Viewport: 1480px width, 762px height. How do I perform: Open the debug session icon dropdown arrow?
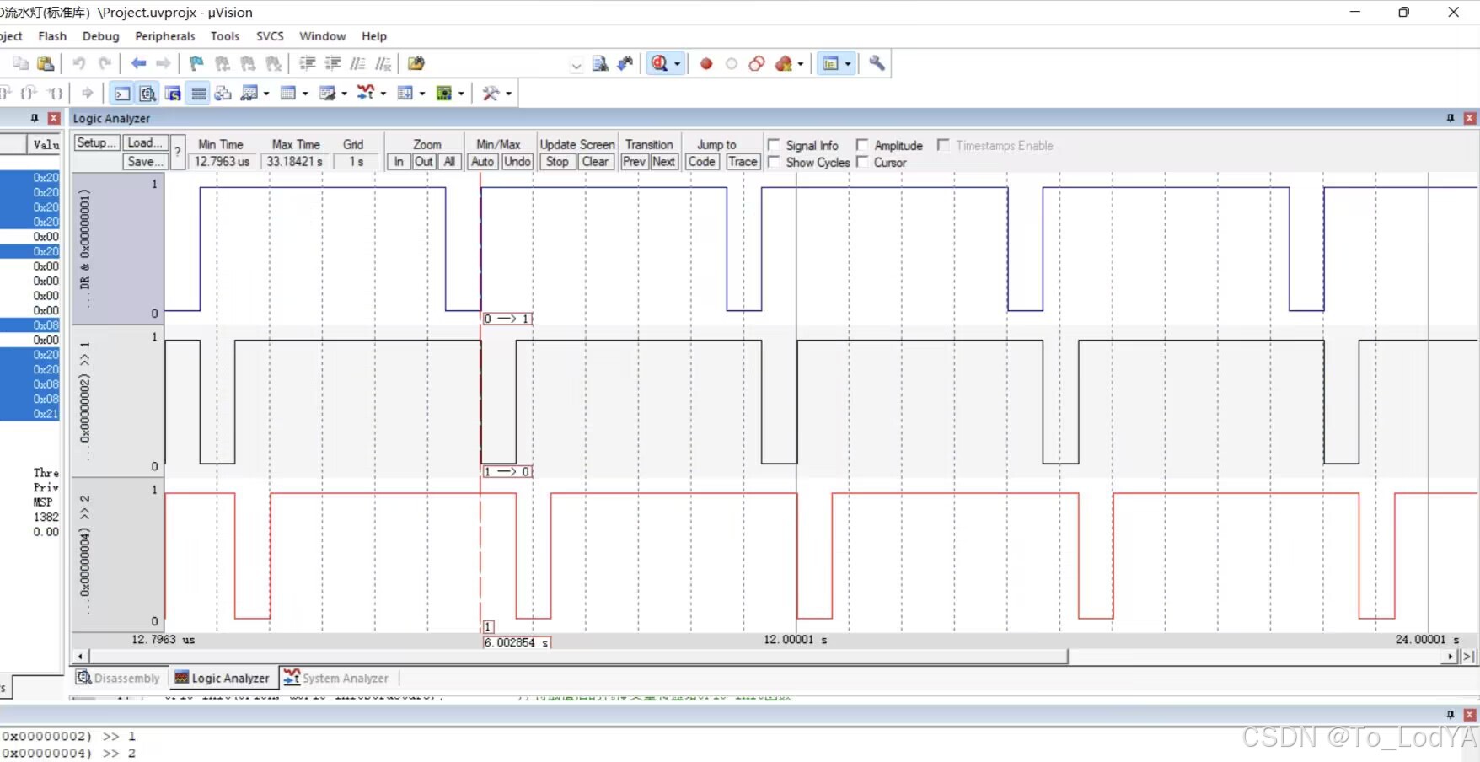(677, 64)
